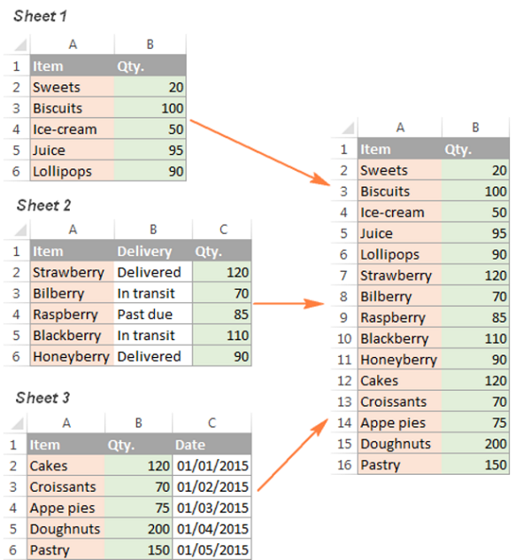
Task: Click the Delivery header cell in Sheet 2
Action: (153, 251)
